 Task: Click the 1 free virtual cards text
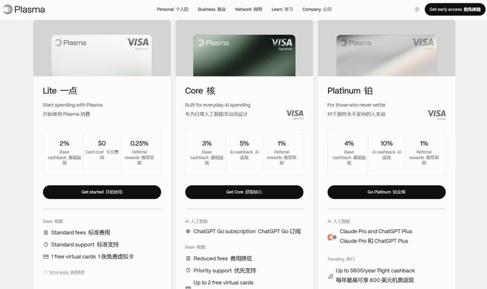(92, 256)
